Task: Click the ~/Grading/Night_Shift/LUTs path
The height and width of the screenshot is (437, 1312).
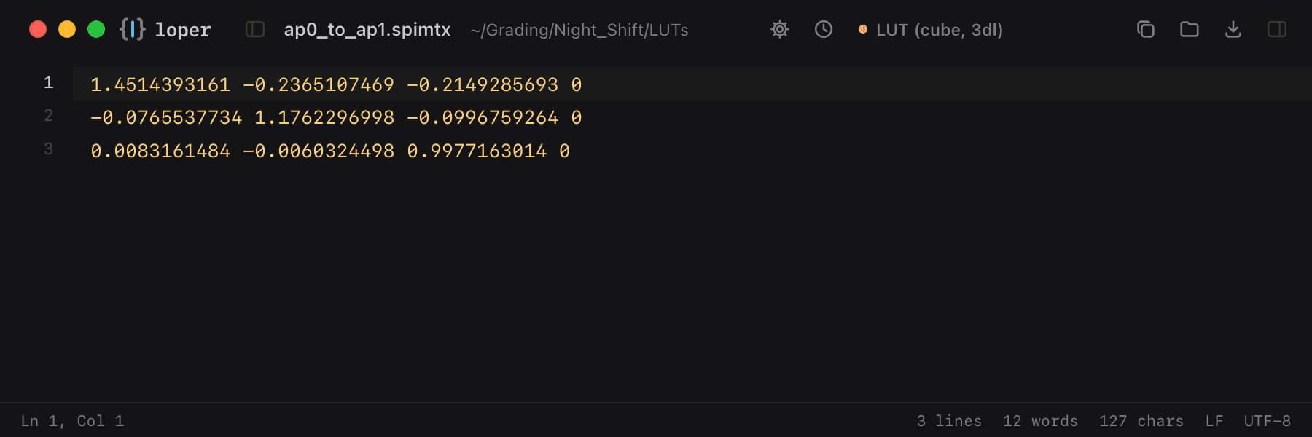Action: click(x=579, y=30)
